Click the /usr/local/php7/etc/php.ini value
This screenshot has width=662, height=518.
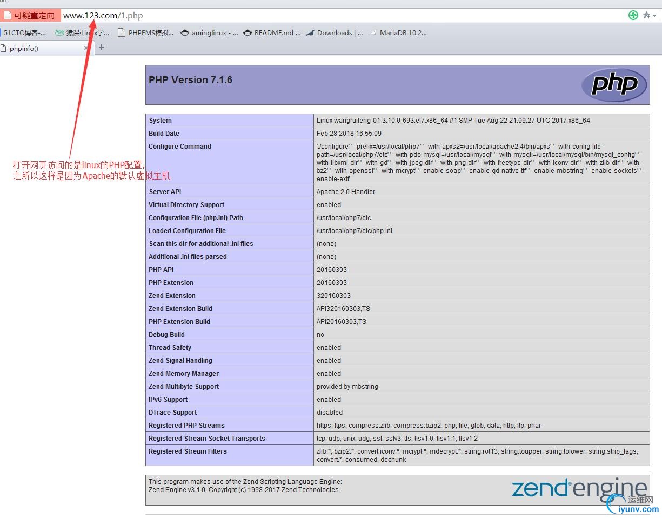click(x=355, y=231)
